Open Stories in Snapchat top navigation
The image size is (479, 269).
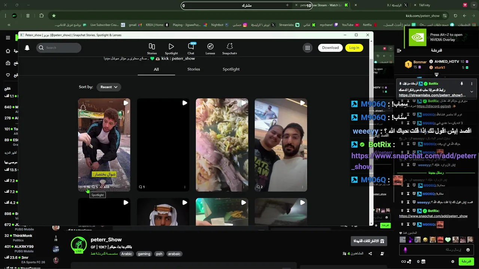[152, 49]
